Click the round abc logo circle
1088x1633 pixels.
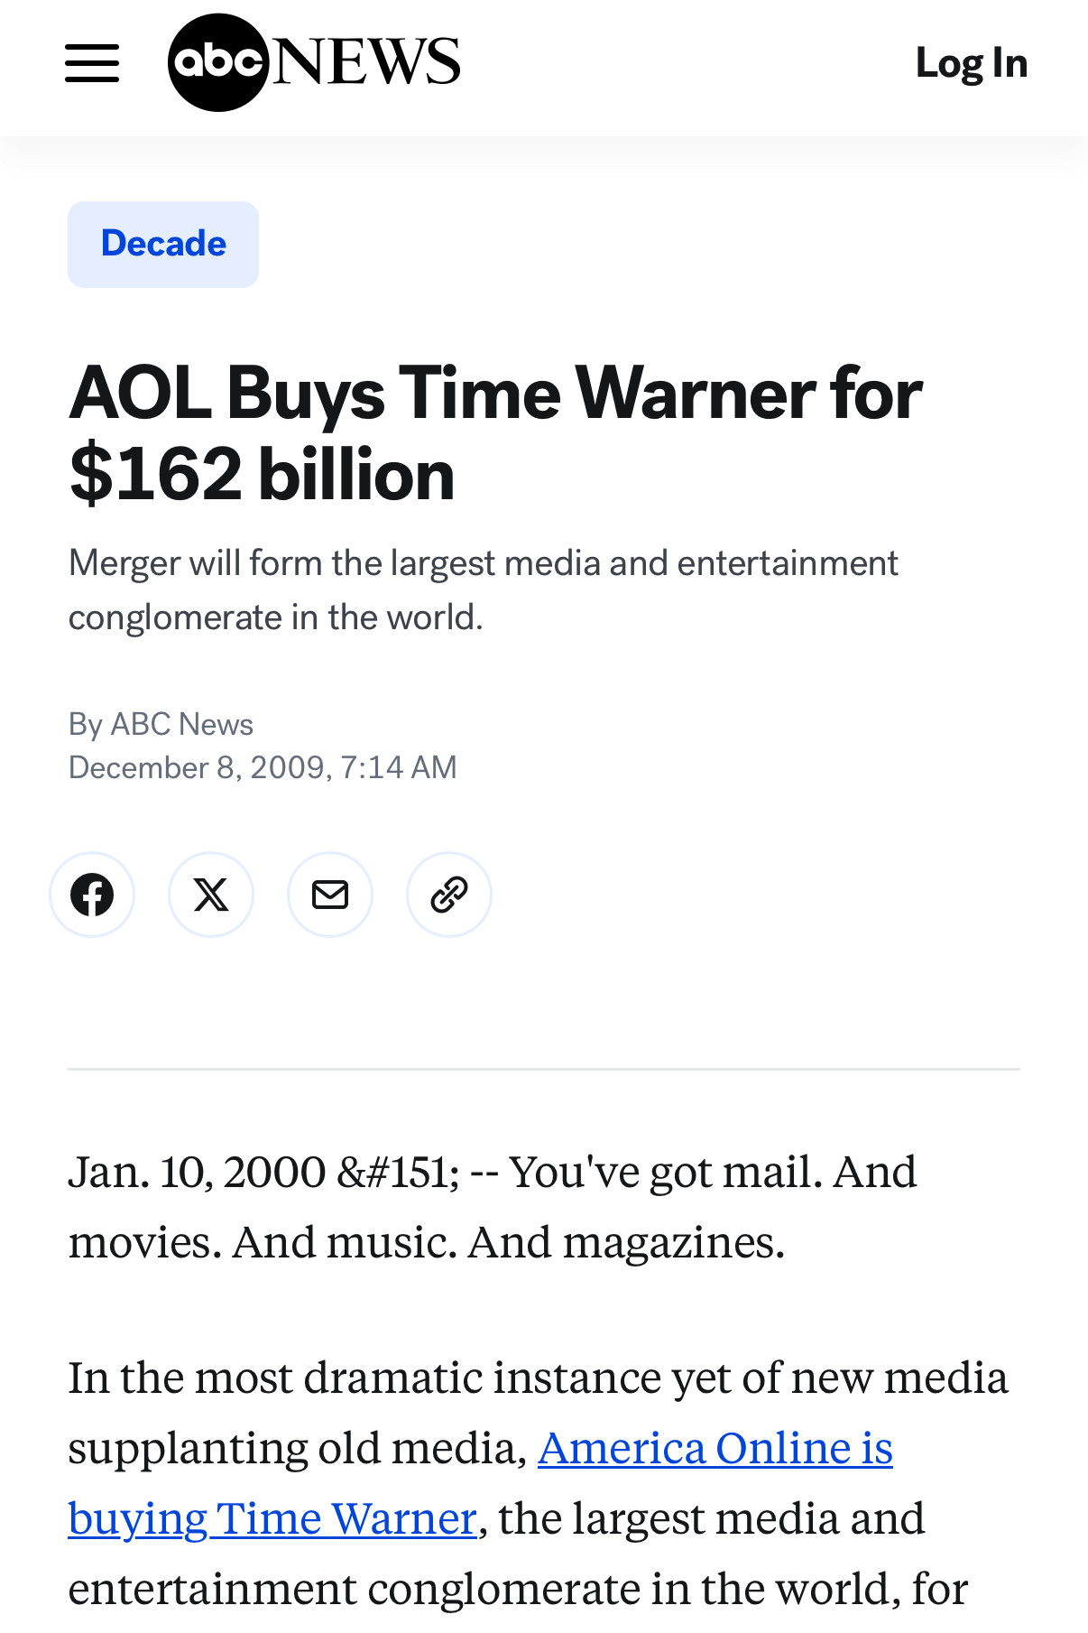(218, 63)
